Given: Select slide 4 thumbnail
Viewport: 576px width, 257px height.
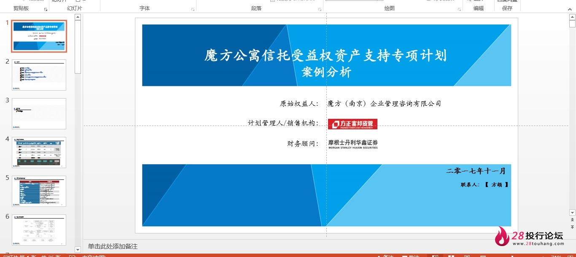Looking at the screenshot, I should [x=39, y=153].
